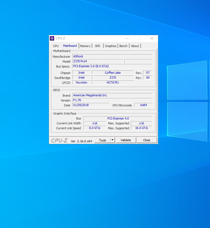The height and width of the screenshot is (228, 210).
Task: Click the BIOS version P1.70
Action: coord(113,100)
